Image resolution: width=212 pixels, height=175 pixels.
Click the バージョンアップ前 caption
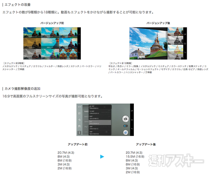(x=52, y=23)
